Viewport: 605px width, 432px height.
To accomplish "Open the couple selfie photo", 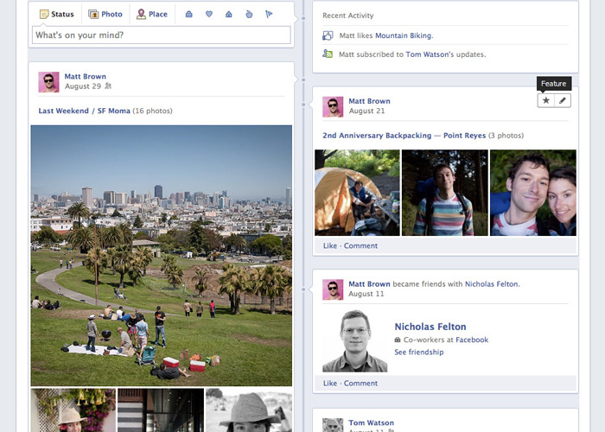I will click(533, 193).
